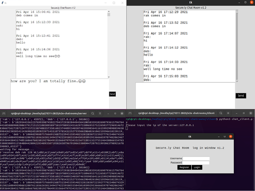Focus the Password field in login window
The width and height of the screenshot is (255, 191).
tap(196, 162)
